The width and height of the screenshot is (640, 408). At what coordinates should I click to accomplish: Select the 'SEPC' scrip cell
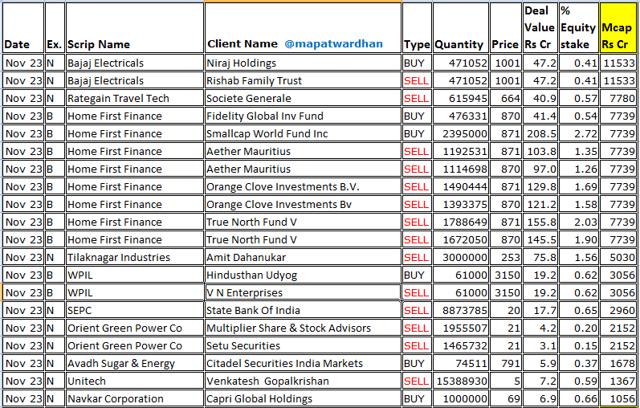[x=135, y=310]
